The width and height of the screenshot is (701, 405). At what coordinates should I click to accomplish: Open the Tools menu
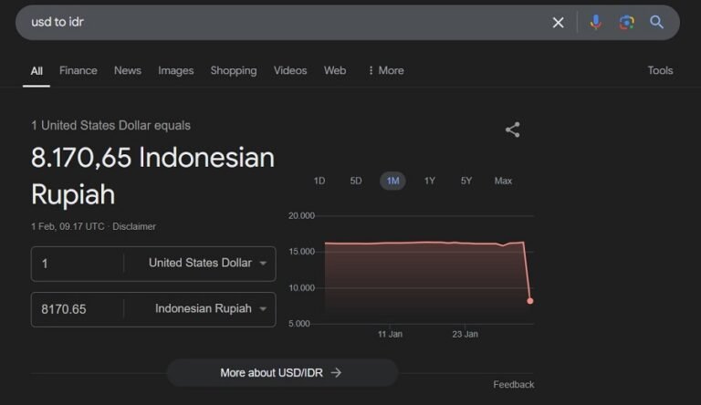(x=660, y=70)
